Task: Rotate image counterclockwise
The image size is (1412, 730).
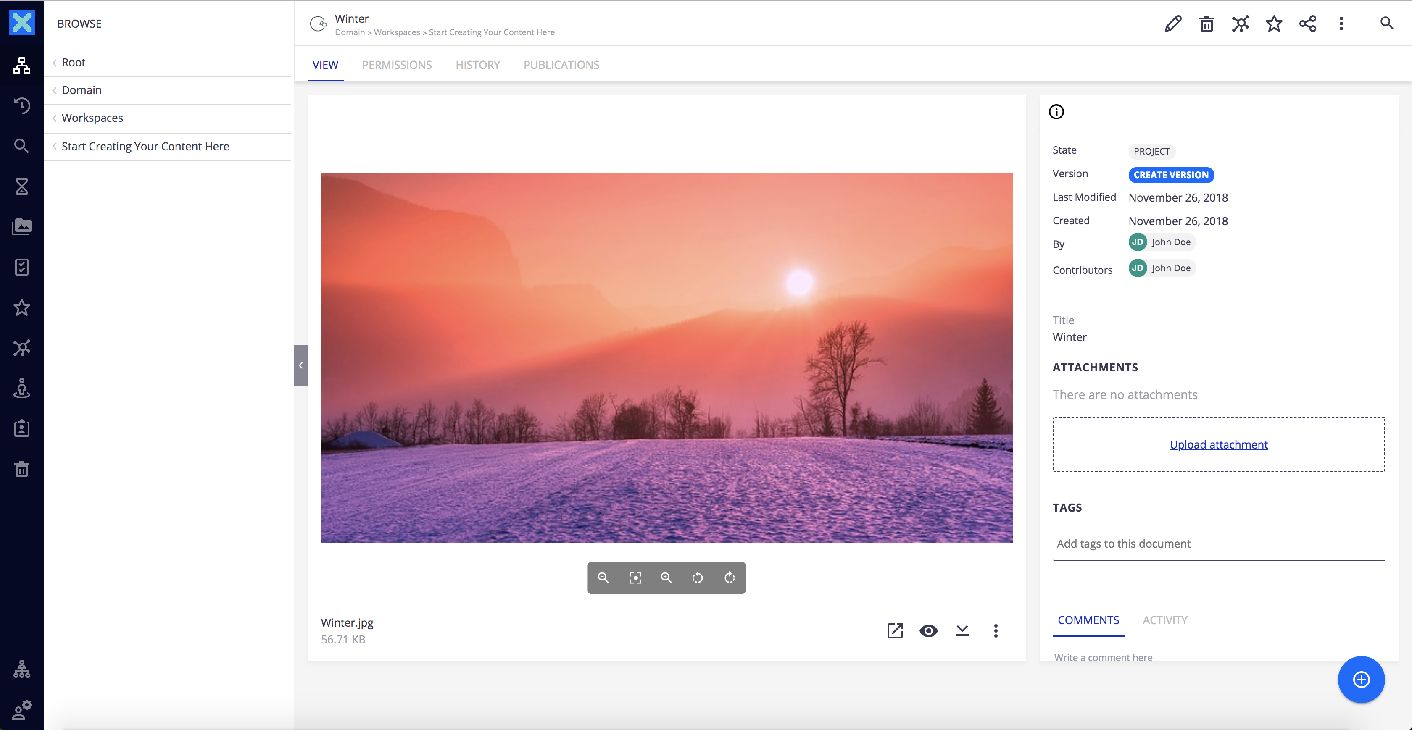Action: [x=698, y=578]
